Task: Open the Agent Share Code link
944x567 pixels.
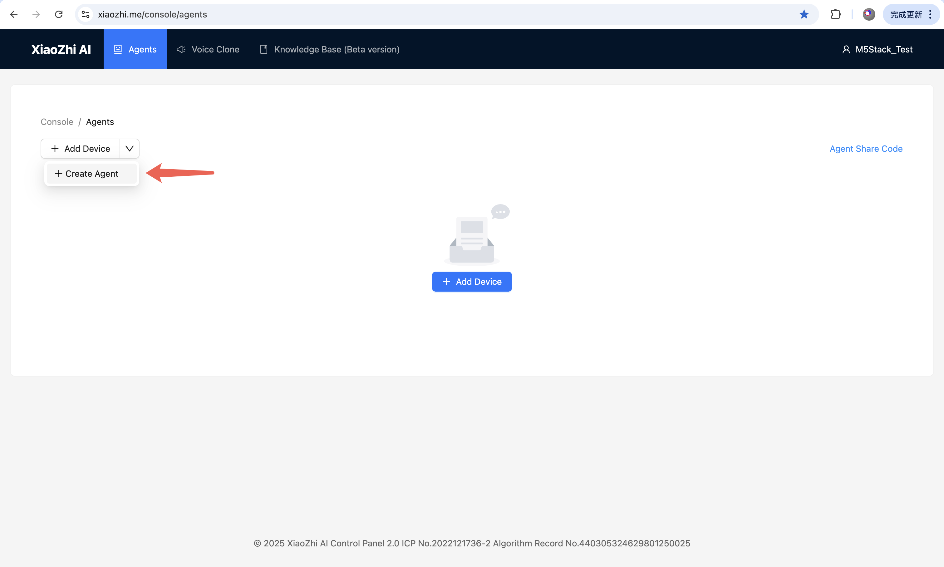Action: tap(866, 149)
